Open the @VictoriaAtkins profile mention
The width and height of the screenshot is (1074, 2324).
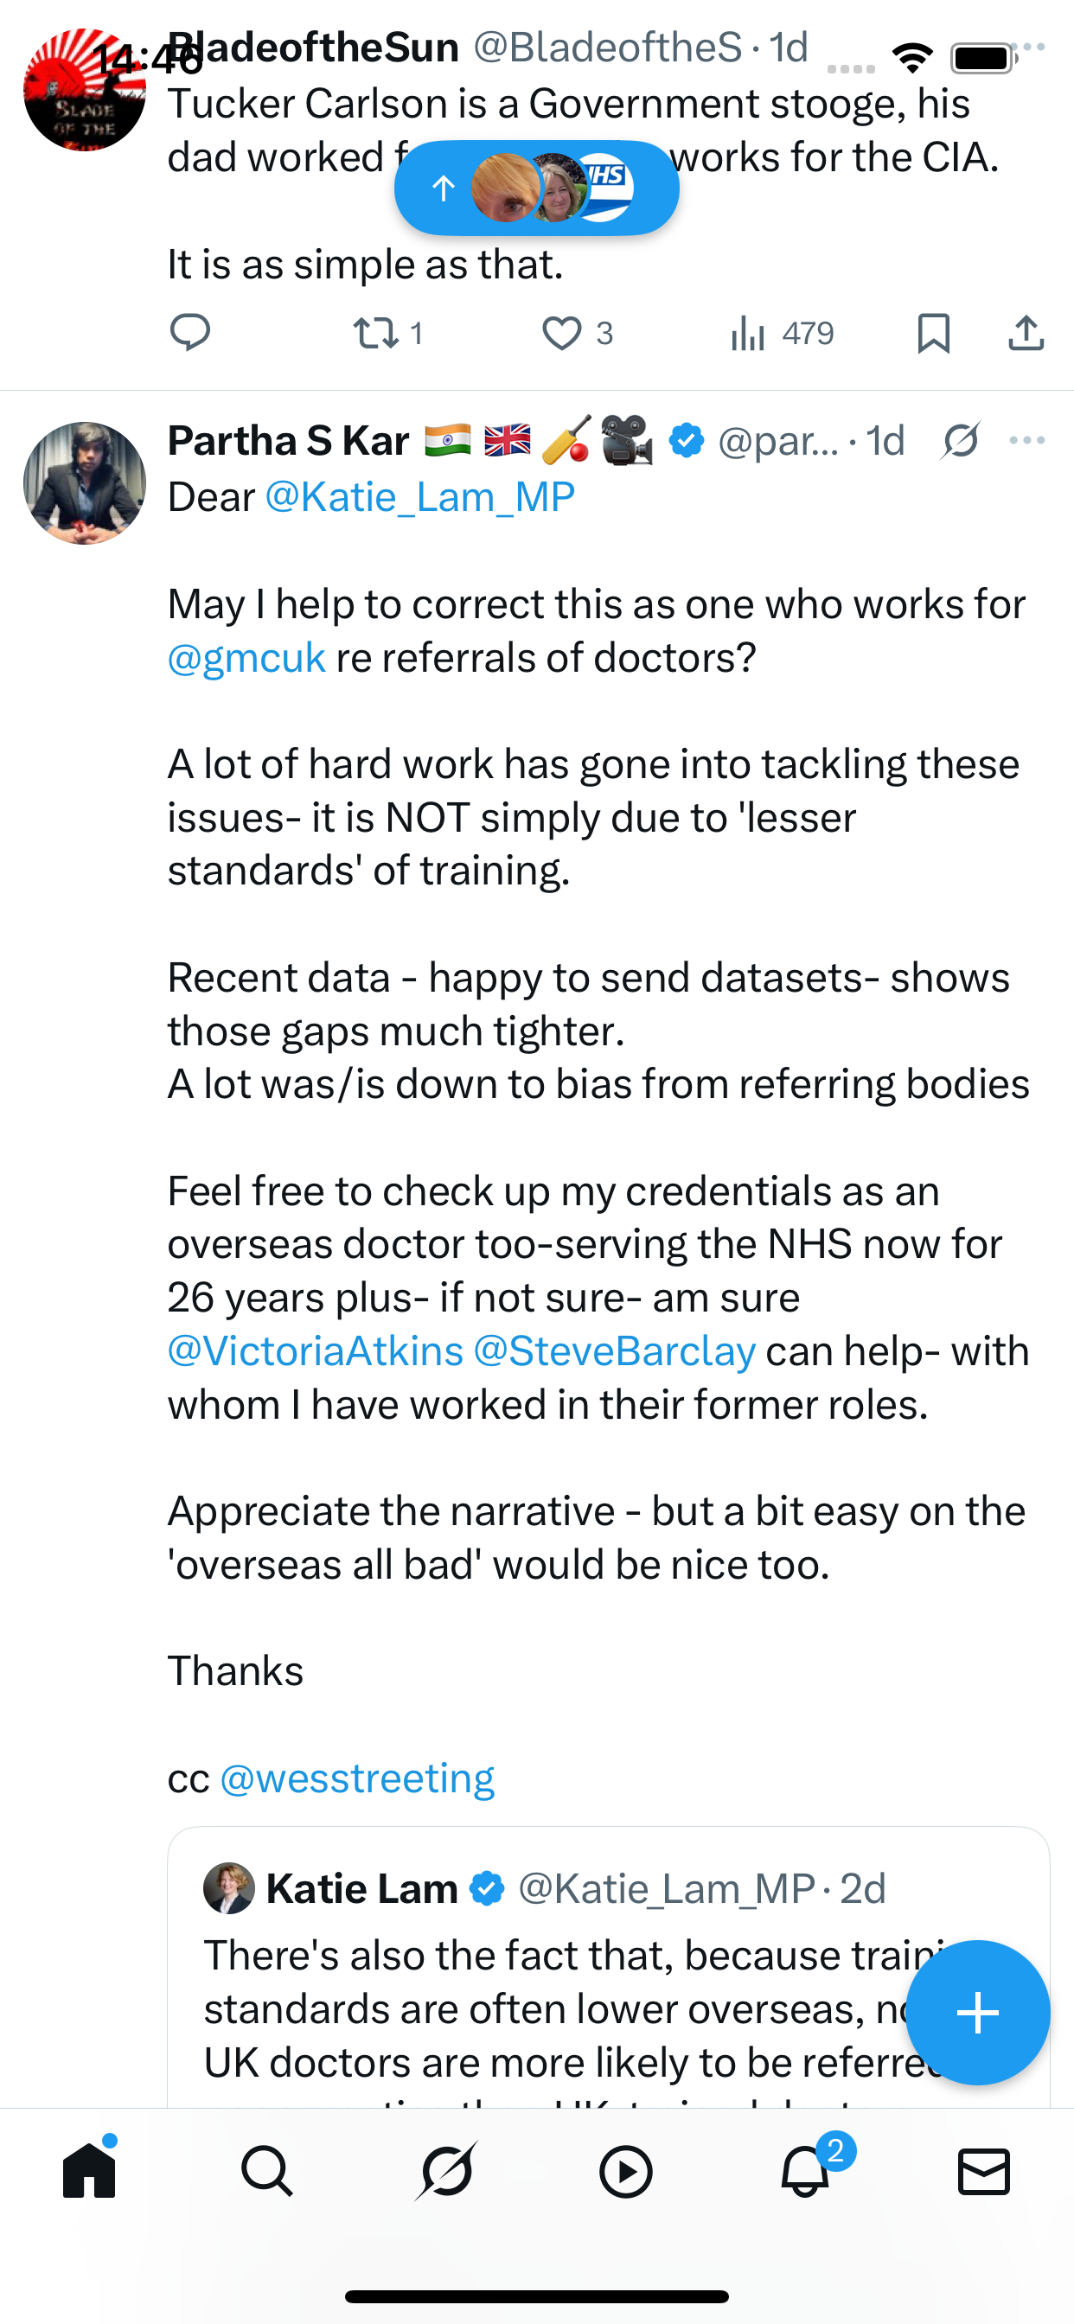click(315, 1351)
